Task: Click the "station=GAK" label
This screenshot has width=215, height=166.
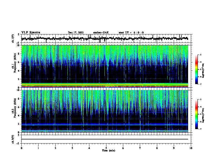Action: pos(101,33)
